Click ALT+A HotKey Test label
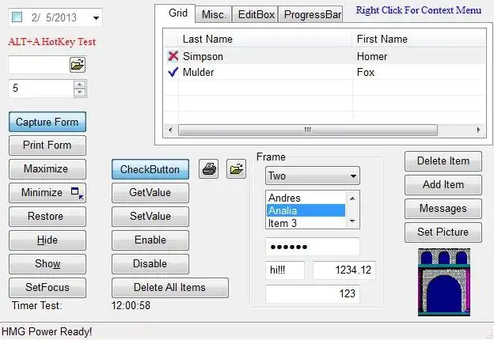This screenshot has height=340, width=494. (x=52, y=42)
